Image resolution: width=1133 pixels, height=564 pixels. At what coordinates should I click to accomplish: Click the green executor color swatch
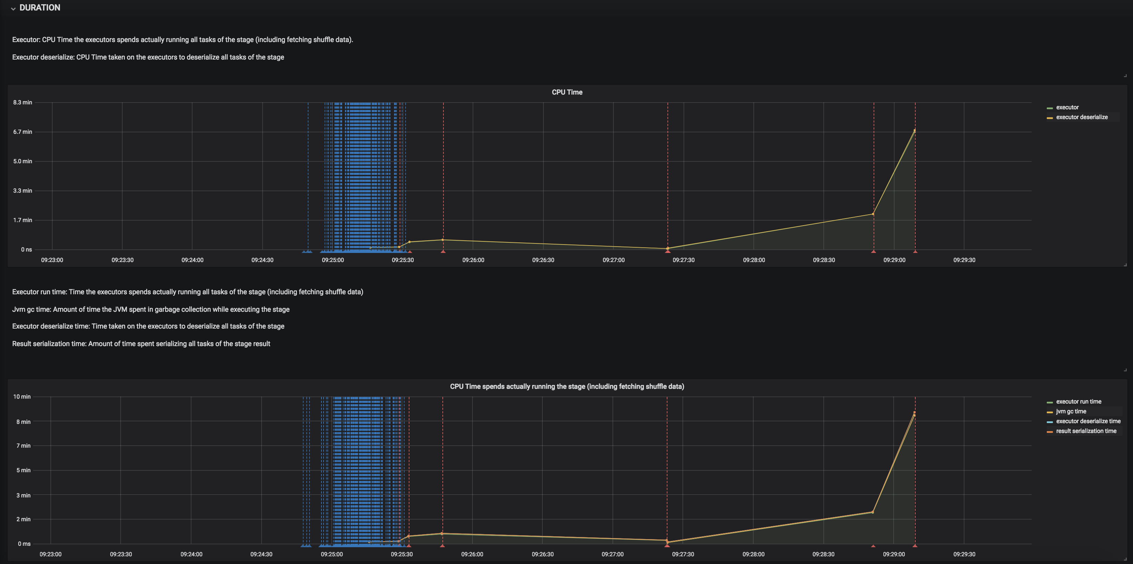point(1050,108)
